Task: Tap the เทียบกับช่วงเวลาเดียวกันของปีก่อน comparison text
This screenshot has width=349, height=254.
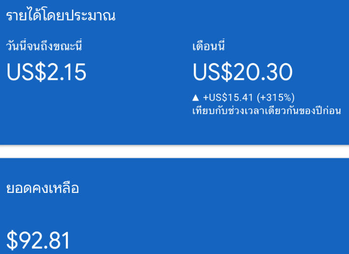Action: pos(267,111)
